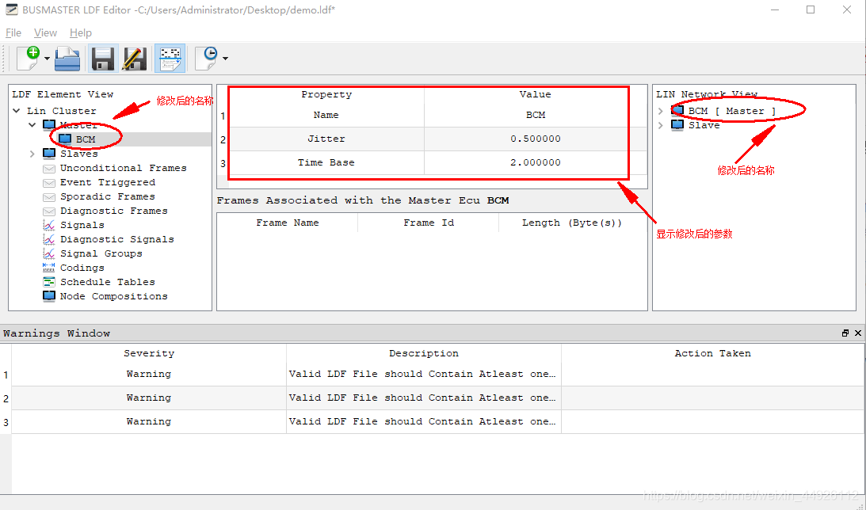The height and width of the screenshot is (510, 866).
Task: Click the Severity column header
Action: [x=149, y=354]
